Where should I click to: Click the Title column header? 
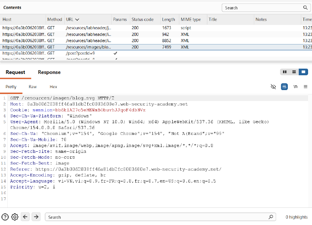(x=213, y=19)
